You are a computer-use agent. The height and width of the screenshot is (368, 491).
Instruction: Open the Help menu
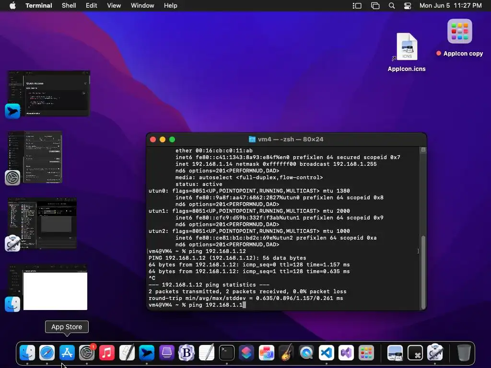coord(171,5)
